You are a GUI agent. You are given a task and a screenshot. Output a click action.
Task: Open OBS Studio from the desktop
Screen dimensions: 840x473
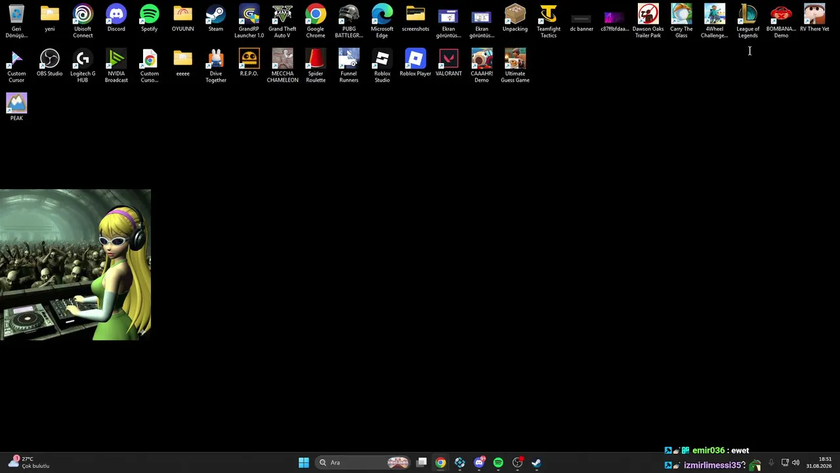pos(50,63)
